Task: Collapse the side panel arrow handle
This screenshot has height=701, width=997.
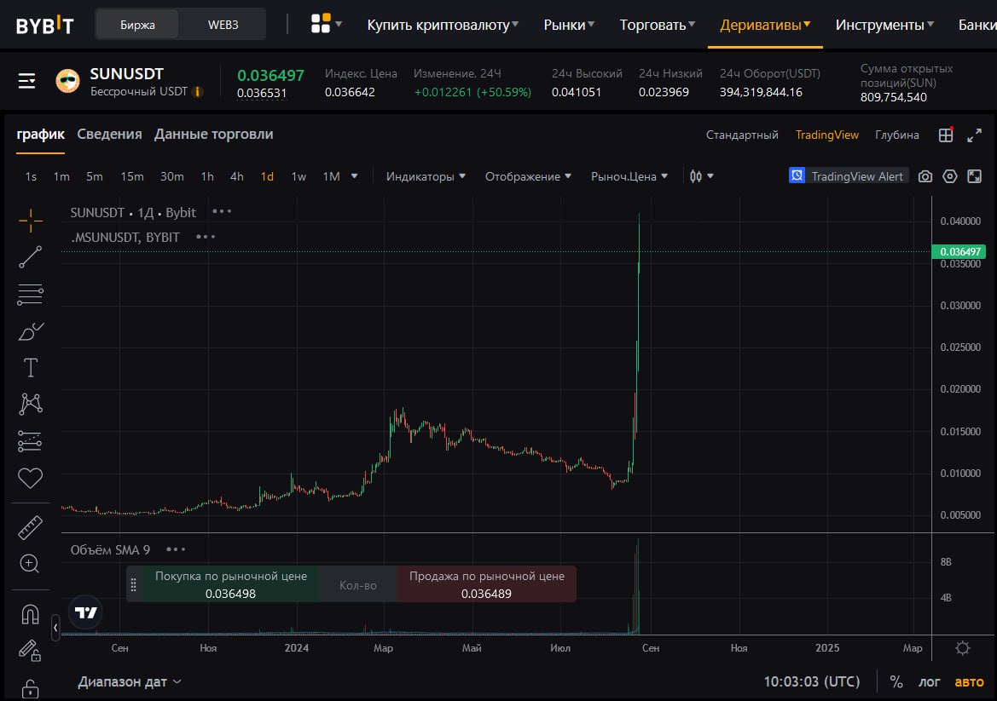Action: pyautogui.click(x=55, y=628)
